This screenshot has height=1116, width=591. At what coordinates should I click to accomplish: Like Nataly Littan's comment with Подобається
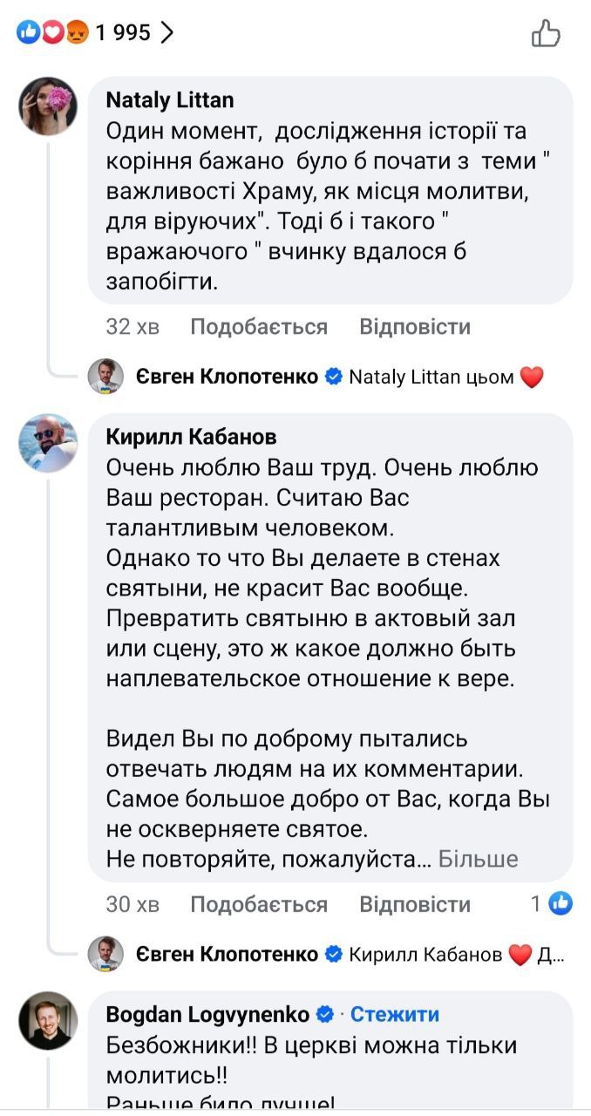(259, 327)
